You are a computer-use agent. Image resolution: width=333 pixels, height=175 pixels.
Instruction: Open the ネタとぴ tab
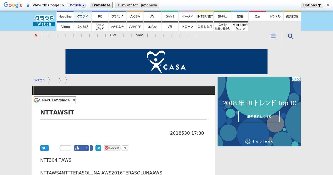[x=82, y=26]
